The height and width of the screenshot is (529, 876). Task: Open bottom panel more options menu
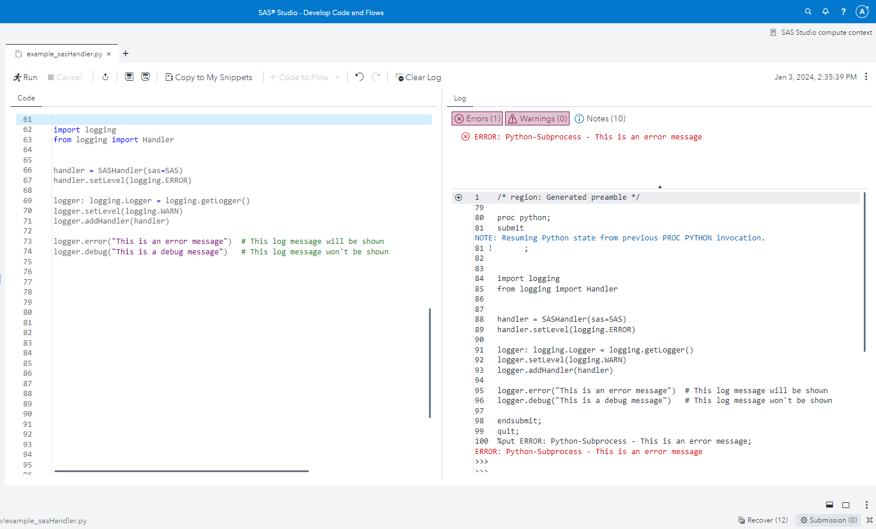[x=866, y=505]
